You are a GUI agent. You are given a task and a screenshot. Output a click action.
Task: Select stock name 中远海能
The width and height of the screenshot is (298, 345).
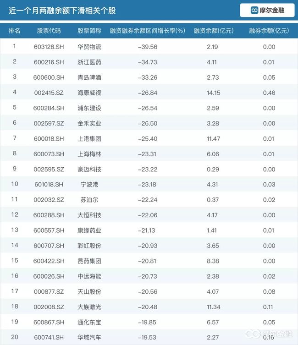[x=89, y=276]
